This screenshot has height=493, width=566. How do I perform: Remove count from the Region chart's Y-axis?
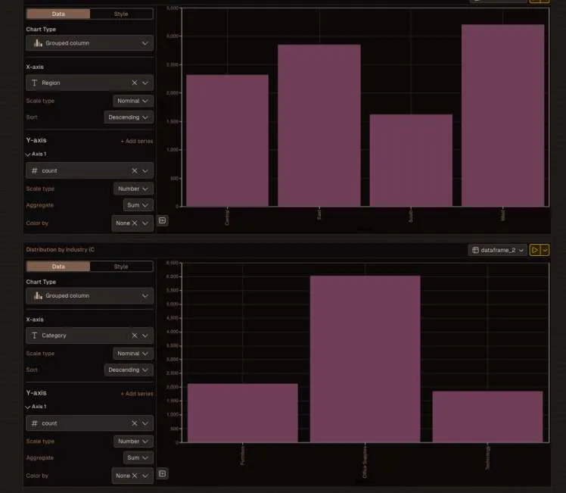point(135,171)
